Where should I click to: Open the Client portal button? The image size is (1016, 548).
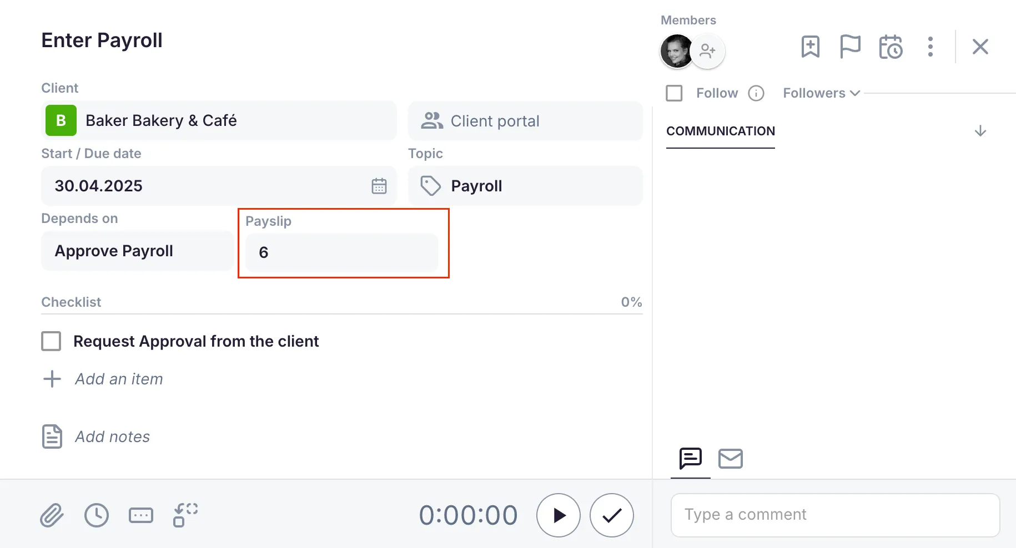(525, 121)
